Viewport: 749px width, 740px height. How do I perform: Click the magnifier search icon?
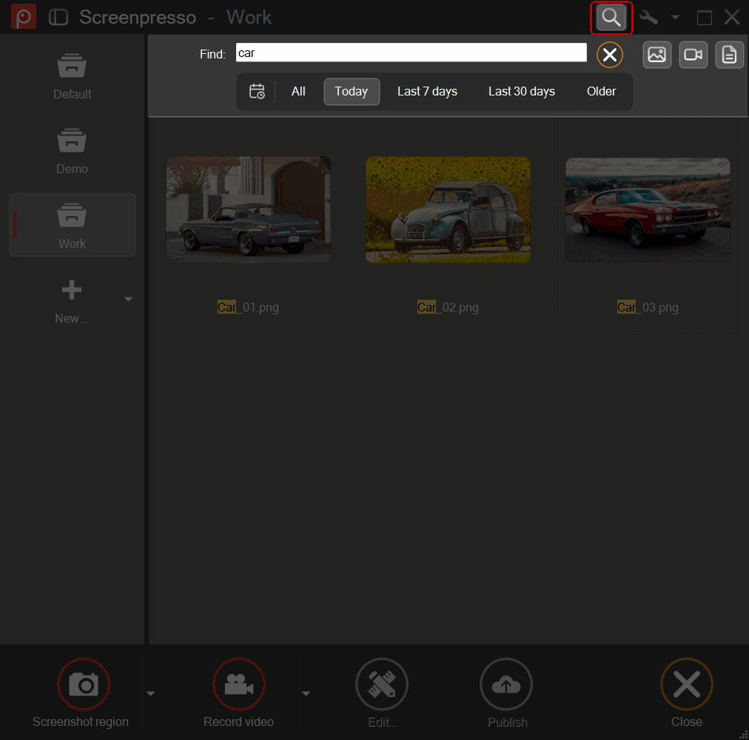pyautogui.click(x=611, y=18)
